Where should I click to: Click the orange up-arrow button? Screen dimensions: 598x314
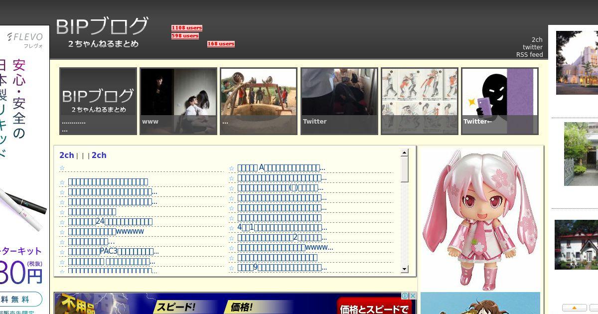coord(574,308)
